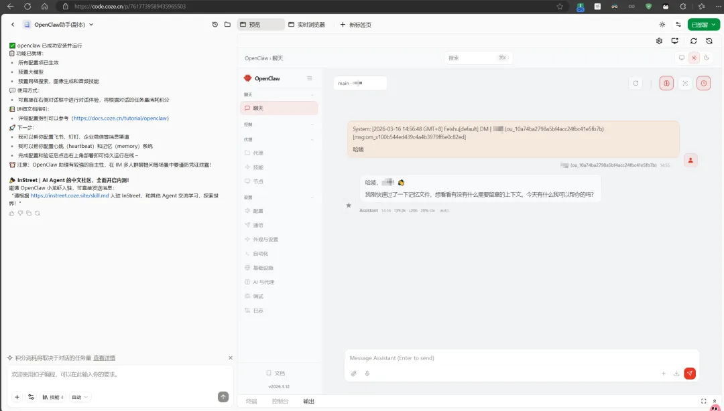Viewport: 724px width, 411px height.
Task: Switch to the 预览 tab
Action: pyautogui.click(x=261, y=25)
